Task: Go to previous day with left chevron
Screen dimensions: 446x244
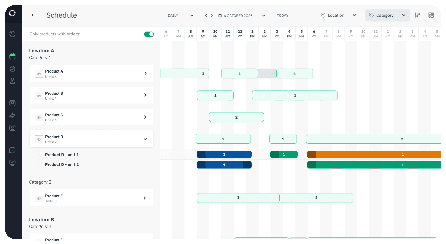Action: tap(206, 15)
